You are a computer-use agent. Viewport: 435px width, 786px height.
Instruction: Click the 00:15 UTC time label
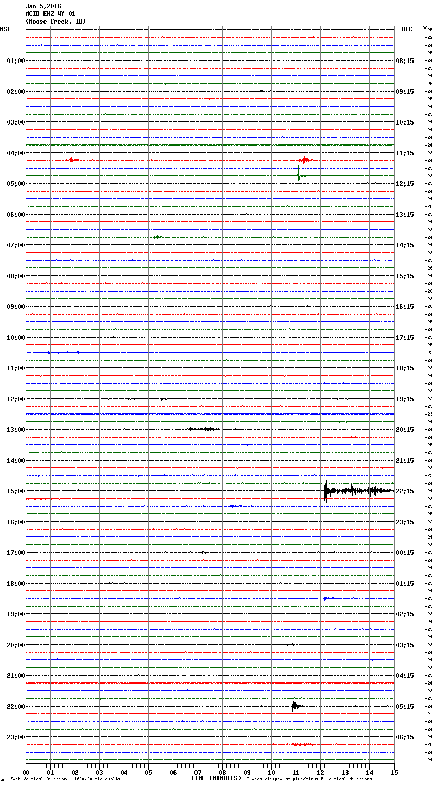click(405, 553)
